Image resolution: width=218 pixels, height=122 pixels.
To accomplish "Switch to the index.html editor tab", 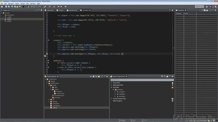I will [49, 10].
